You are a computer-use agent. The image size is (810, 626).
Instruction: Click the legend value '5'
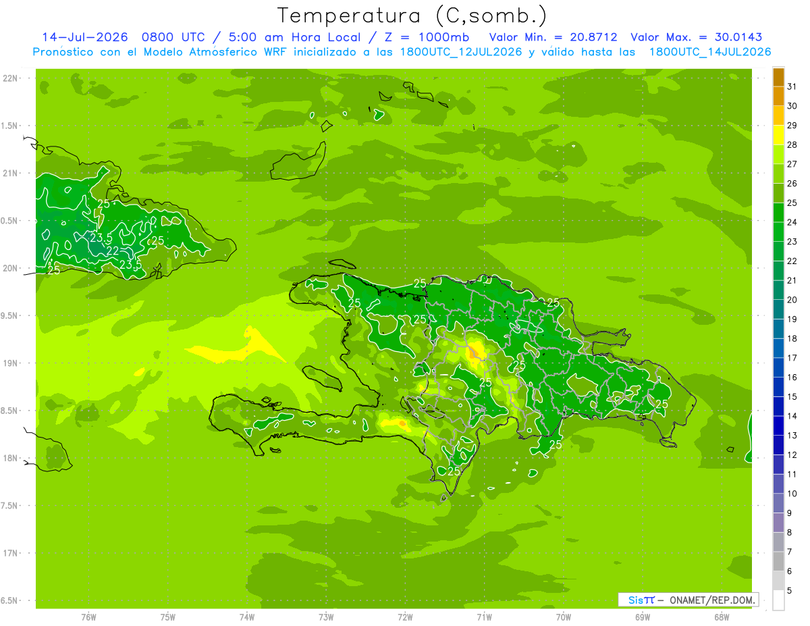[x=790, y=591]
